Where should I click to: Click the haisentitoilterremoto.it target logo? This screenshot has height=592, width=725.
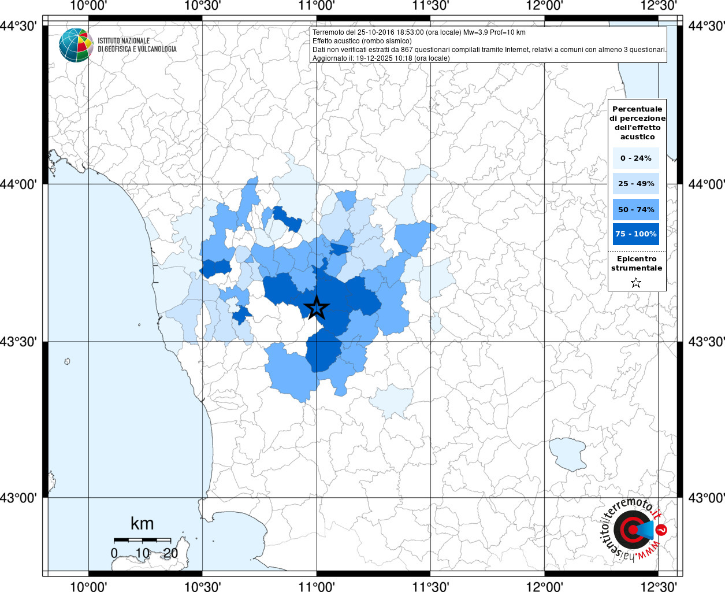tap(634, 530)
